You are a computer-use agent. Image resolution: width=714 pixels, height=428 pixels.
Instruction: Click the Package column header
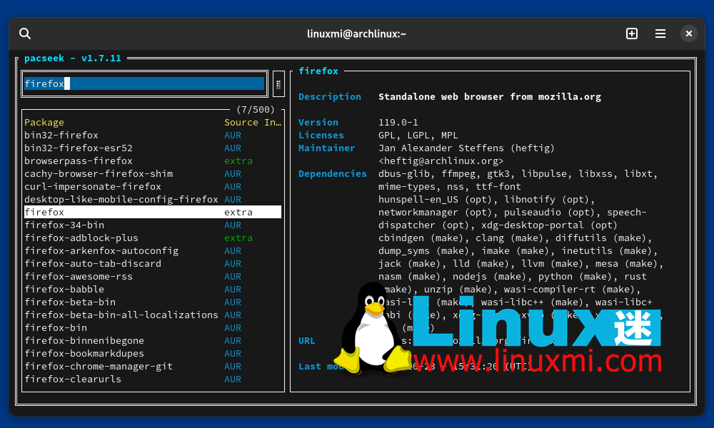pos(44,123)
